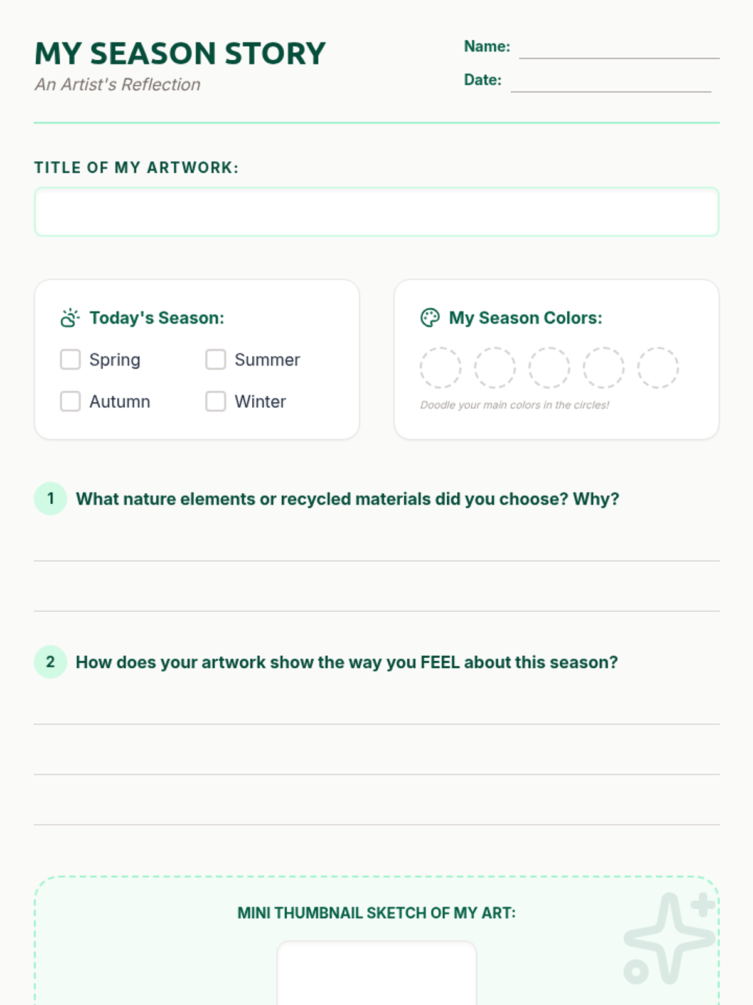Mark the Winter checkbox

[x=216, y=401]
